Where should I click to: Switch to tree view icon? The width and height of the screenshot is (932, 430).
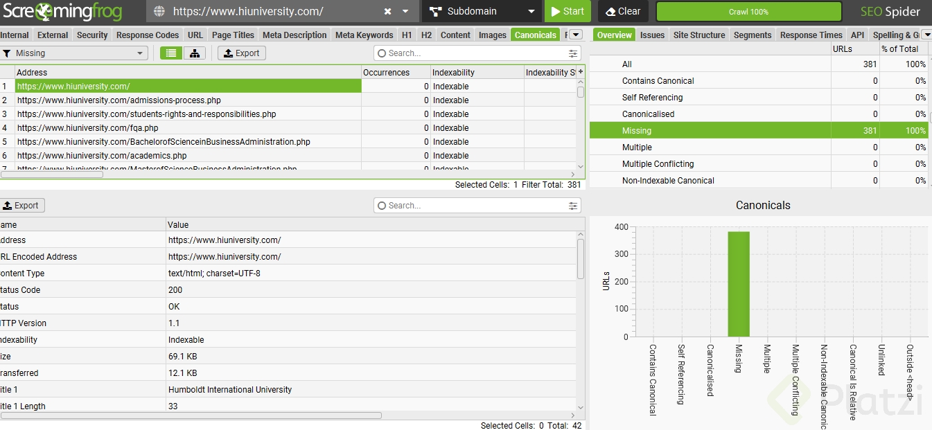(194, 53)
